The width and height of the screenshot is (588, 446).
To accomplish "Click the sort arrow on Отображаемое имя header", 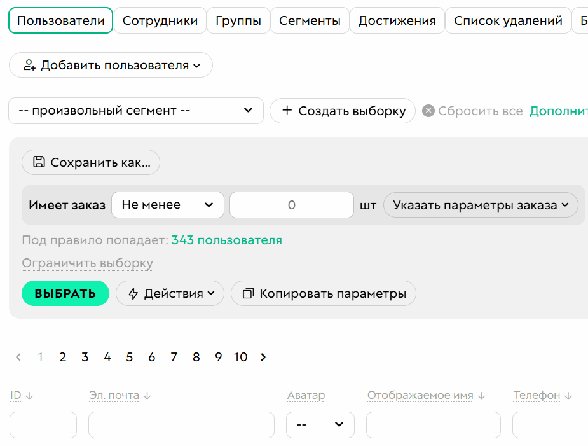I will point(482,395).
